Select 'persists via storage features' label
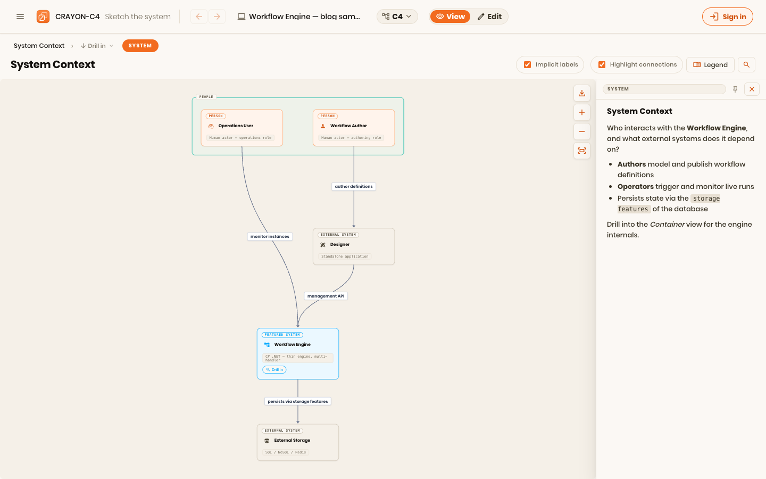 [298, 401]
